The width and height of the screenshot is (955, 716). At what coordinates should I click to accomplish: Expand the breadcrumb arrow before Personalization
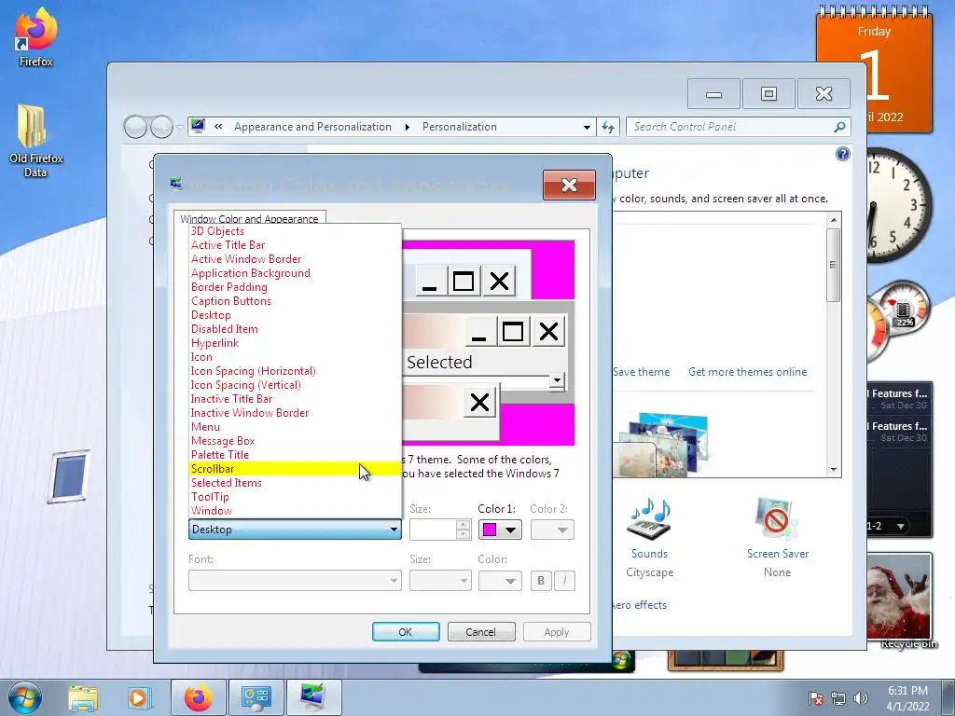tap(407, 127)
